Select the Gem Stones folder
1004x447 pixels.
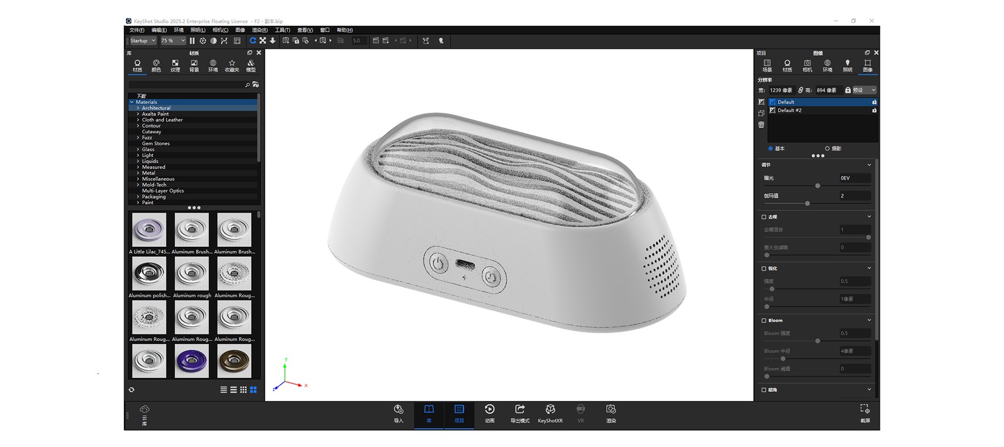(156, 143)
